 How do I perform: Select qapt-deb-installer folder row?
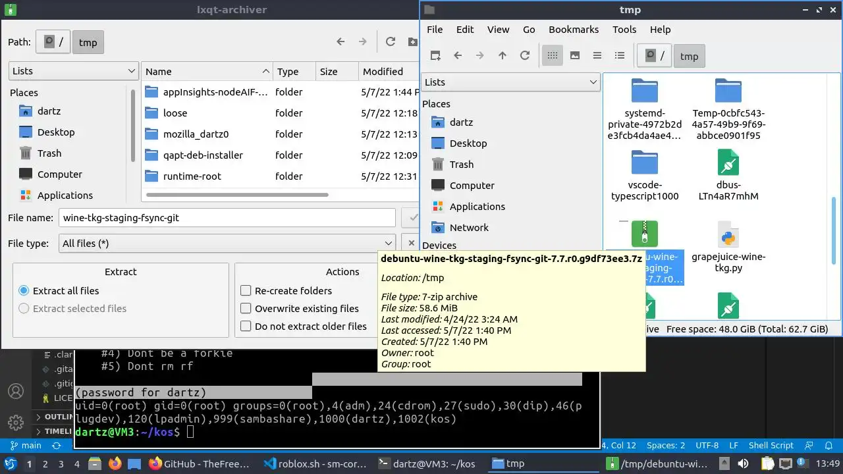[281, 155]
